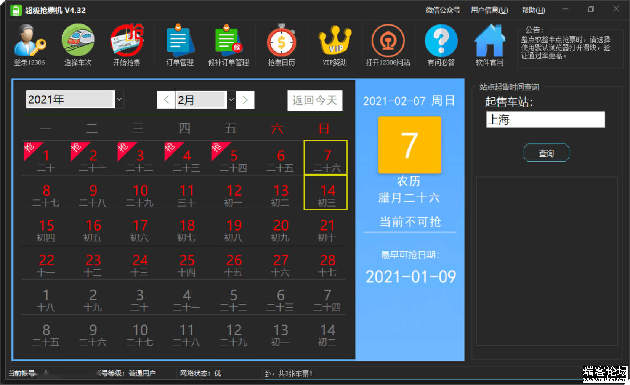The width and height of the screenshot is (630, 385).
Task: Click the 2021-02-07 周日 date heading
Action: coord(409,101)
